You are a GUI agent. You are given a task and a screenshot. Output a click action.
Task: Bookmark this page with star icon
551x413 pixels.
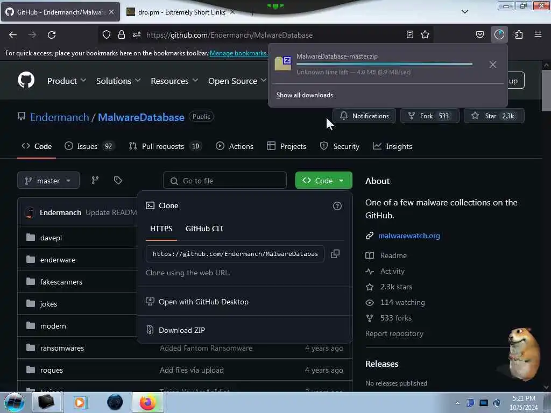(x=425, y=34)
